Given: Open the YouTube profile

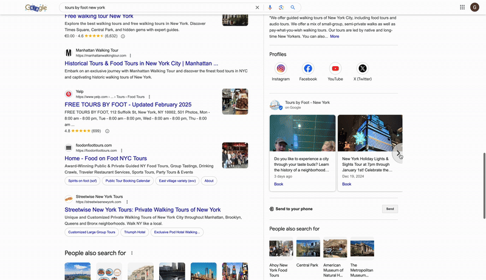Looking at the screenshot, I should click(335, 69).
